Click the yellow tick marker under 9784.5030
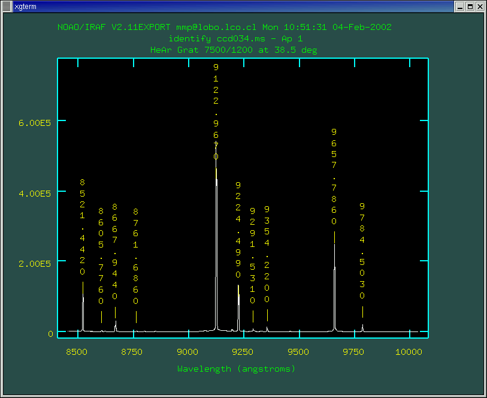Viewport: 487px width, 398px height. [362, 312]
